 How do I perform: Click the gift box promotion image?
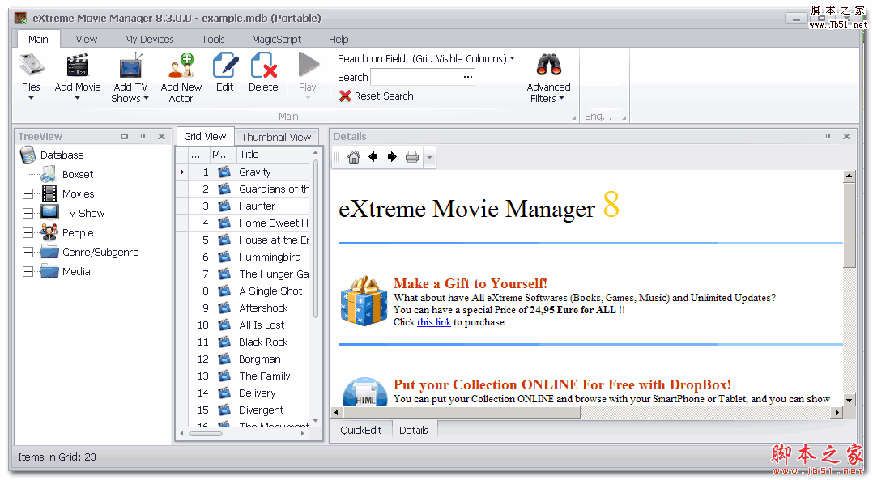point(364,301)
